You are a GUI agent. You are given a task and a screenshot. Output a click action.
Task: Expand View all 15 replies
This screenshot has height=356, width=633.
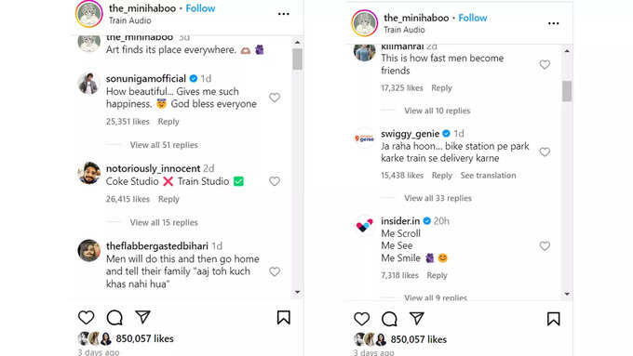(x=164, y=222)
